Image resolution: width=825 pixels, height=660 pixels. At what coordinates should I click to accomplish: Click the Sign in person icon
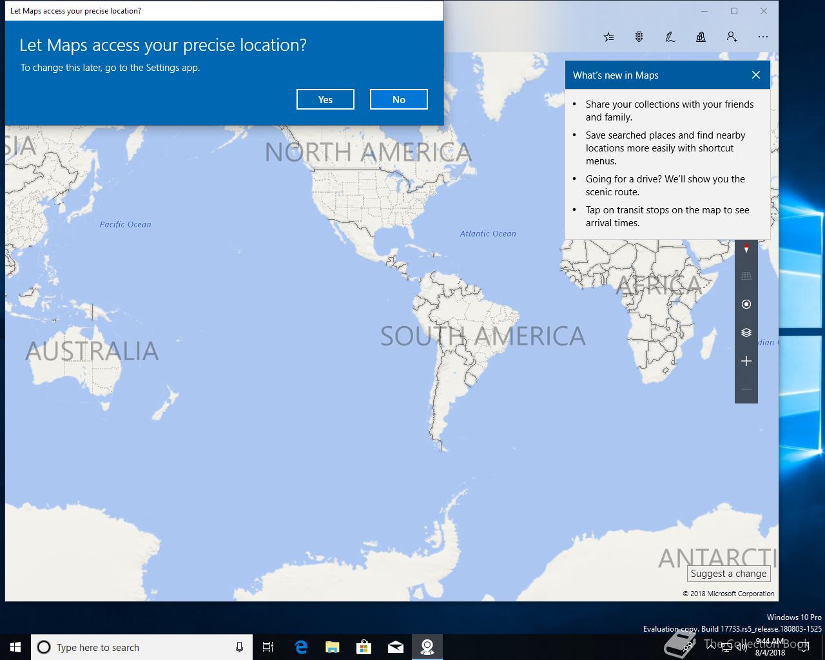click(x=732, y=37)
